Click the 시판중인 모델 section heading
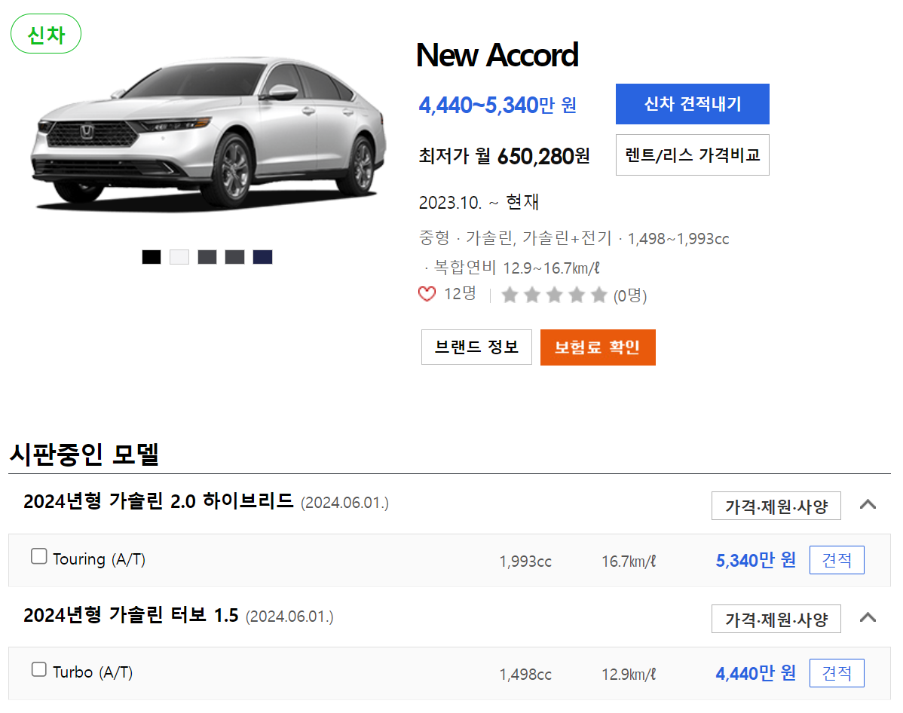 click(84, 454)
